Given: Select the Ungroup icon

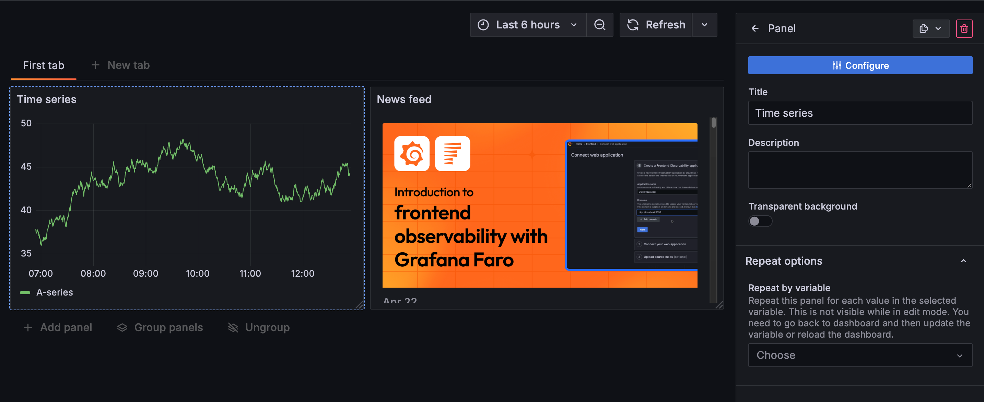Looking at the screenshot, I should 233,327.
